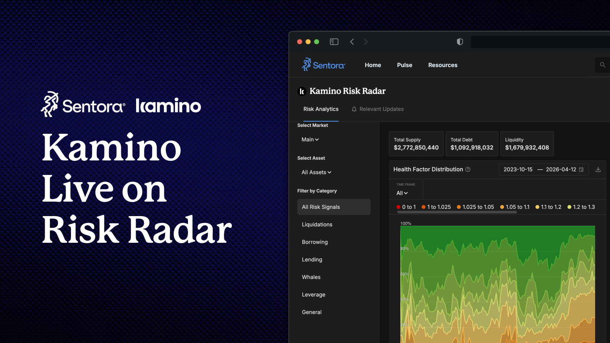
Task: Set the start date 2023-10-15
Action: click(x=518, y=169)
